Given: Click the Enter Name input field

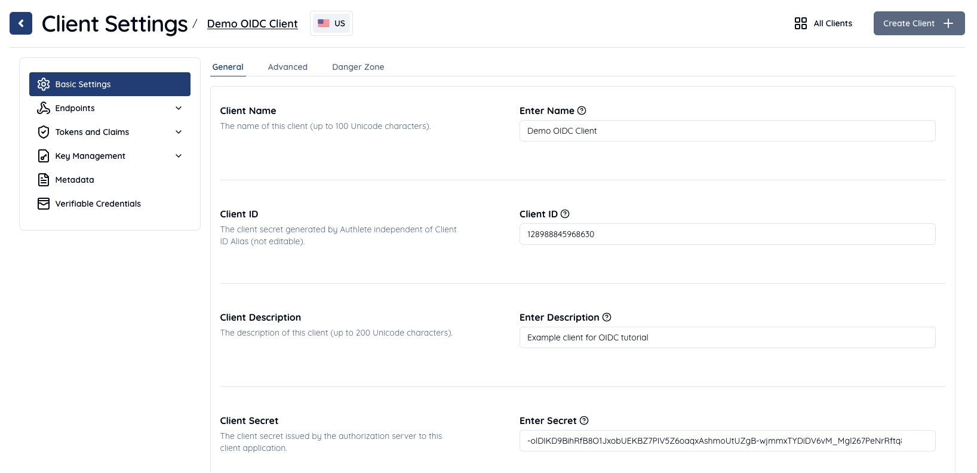Looking at the screenshot, I should tap(727, 131).
